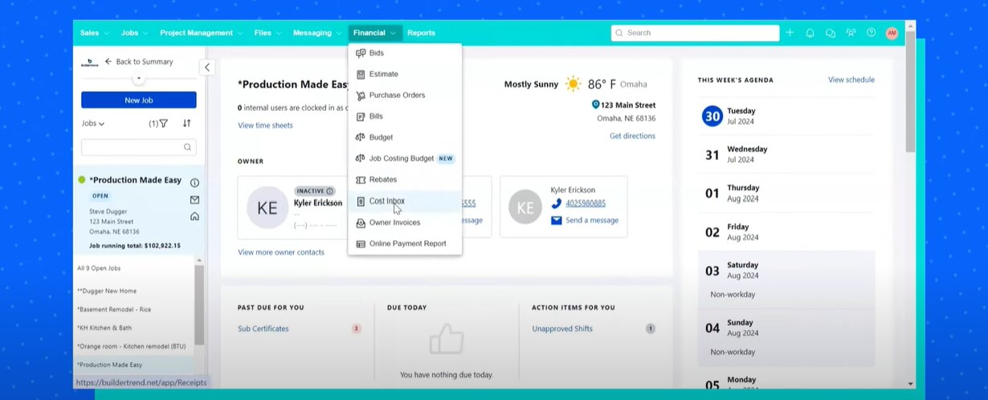Choose Purchase Orders in Financial menu
Viewport: 988px width, 400px height.
(397, 96)
